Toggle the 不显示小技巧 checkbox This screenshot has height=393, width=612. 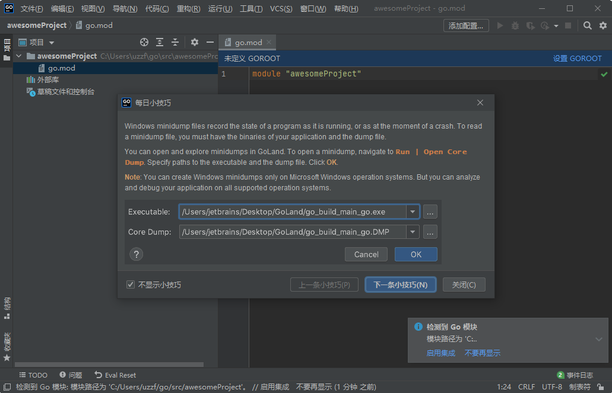coord(131,285)
